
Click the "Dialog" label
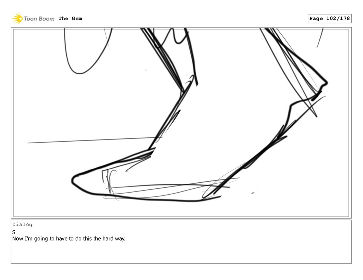(22, 224)
